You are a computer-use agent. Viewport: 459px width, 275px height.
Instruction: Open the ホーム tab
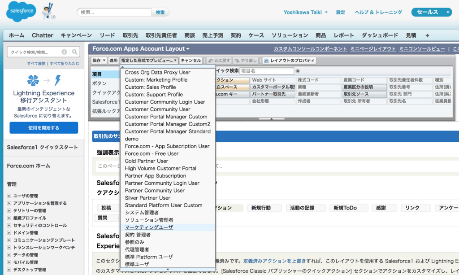[x=17, y=35]
